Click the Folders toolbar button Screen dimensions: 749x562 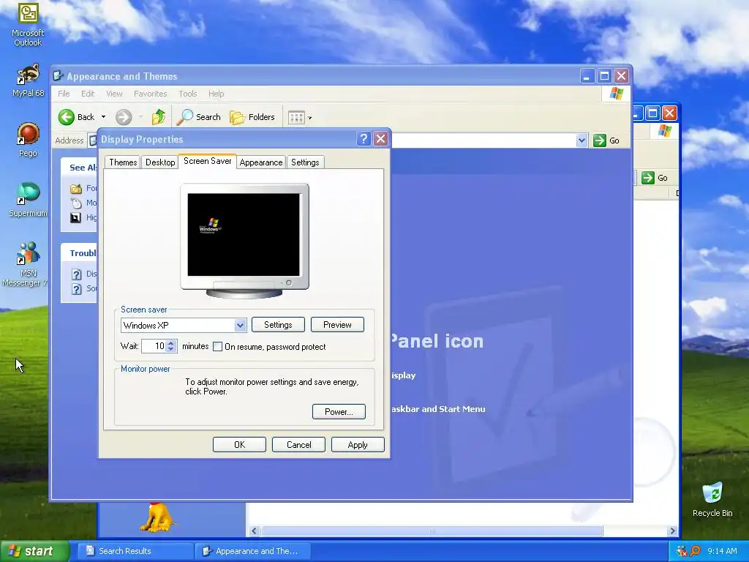click(252, 117)
